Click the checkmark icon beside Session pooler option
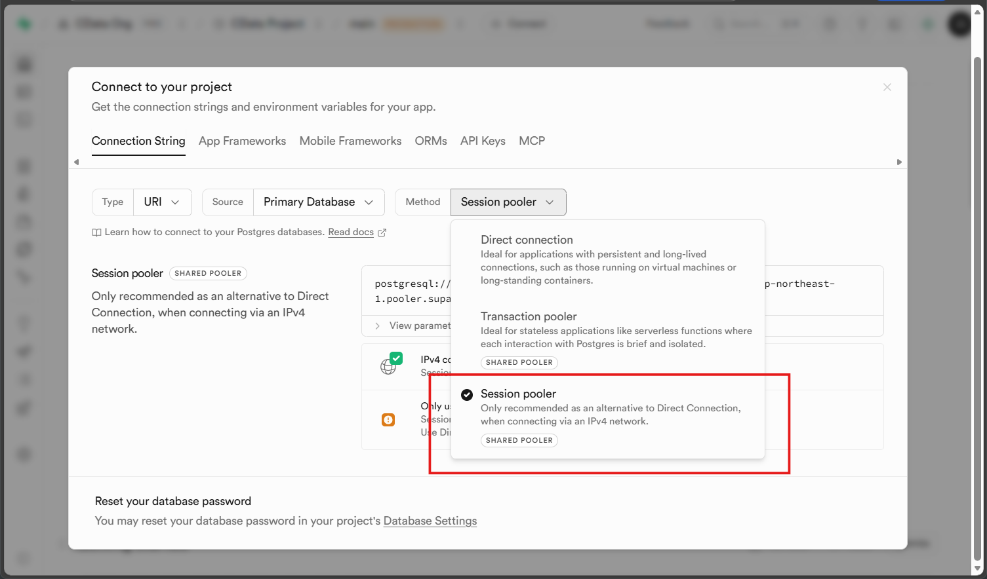Screen dimensions: 987x579 pos(467,394)
